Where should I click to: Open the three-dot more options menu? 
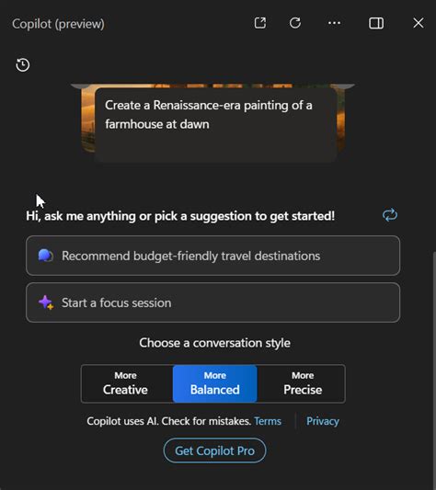pos(334,23)
